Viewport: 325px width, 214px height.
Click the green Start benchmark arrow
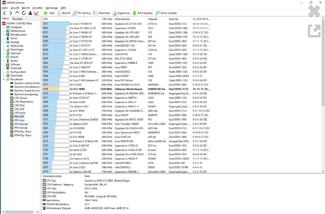pyautogui.click(x=46, y=13)
